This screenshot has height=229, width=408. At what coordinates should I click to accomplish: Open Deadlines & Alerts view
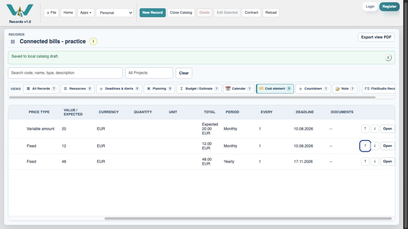[x=119, y=89]
